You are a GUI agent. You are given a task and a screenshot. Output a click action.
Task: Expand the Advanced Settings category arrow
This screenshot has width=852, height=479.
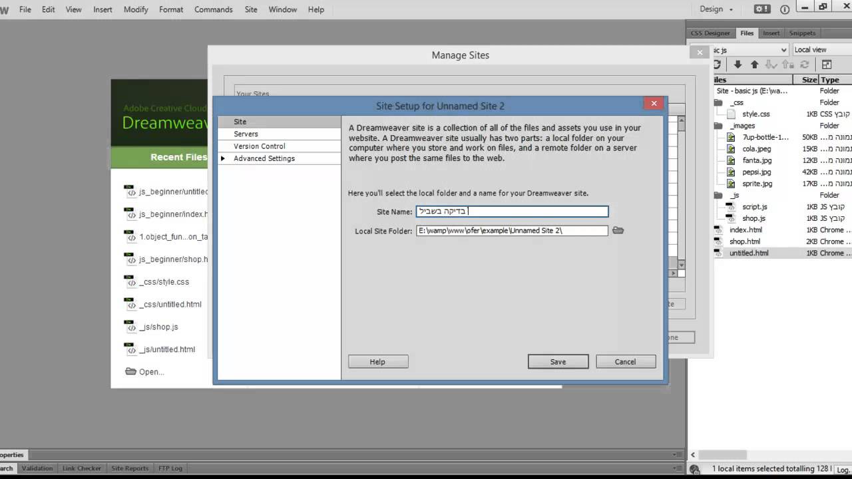[223, 158]
